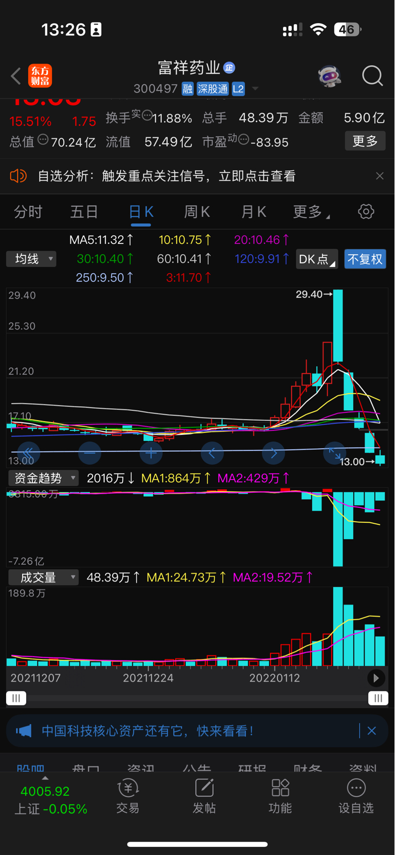Screen dimensions: 395x855
Task: Open 均线 indicator dropdown
Action: [x=31, y=259]
